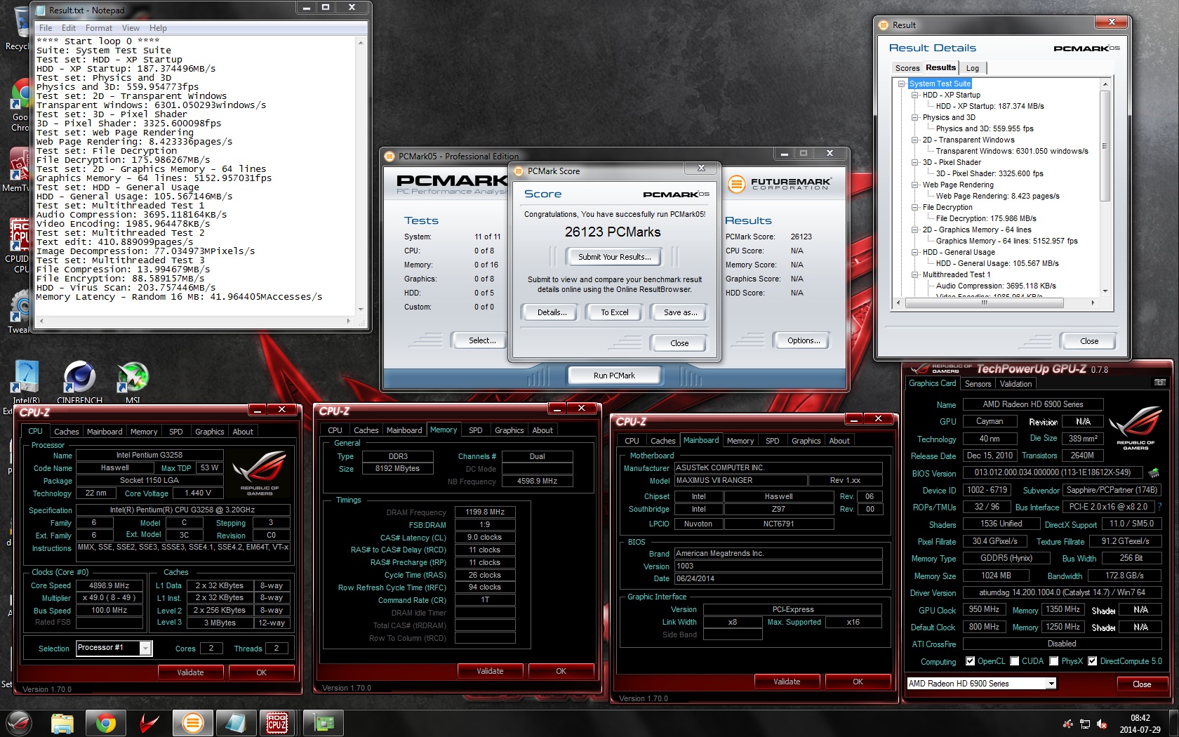Select the Google Chrome desktop icon
The width and height of the screenshot is (1179, 737).
pyautogui.click(x=21, y=105)
